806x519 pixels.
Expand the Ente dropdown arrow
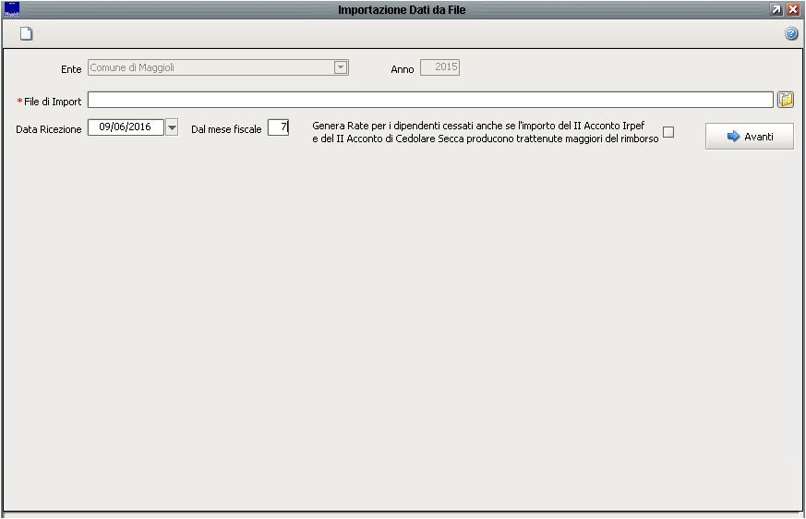pyautogui.click(x=341, y=67)
